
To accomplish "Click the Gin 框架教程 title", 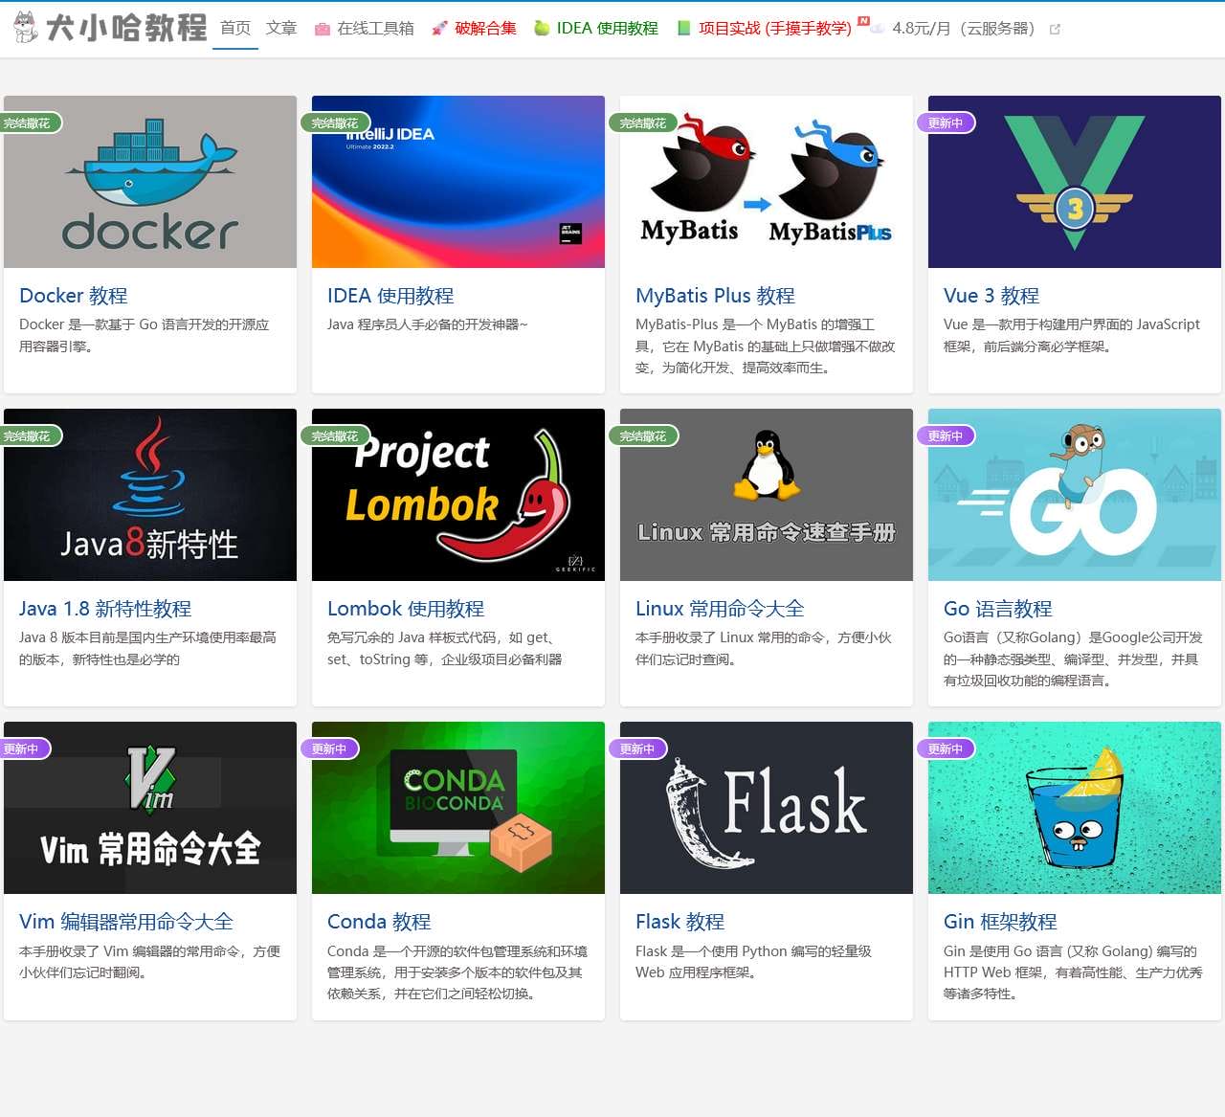I will (x=1000, y=922).
